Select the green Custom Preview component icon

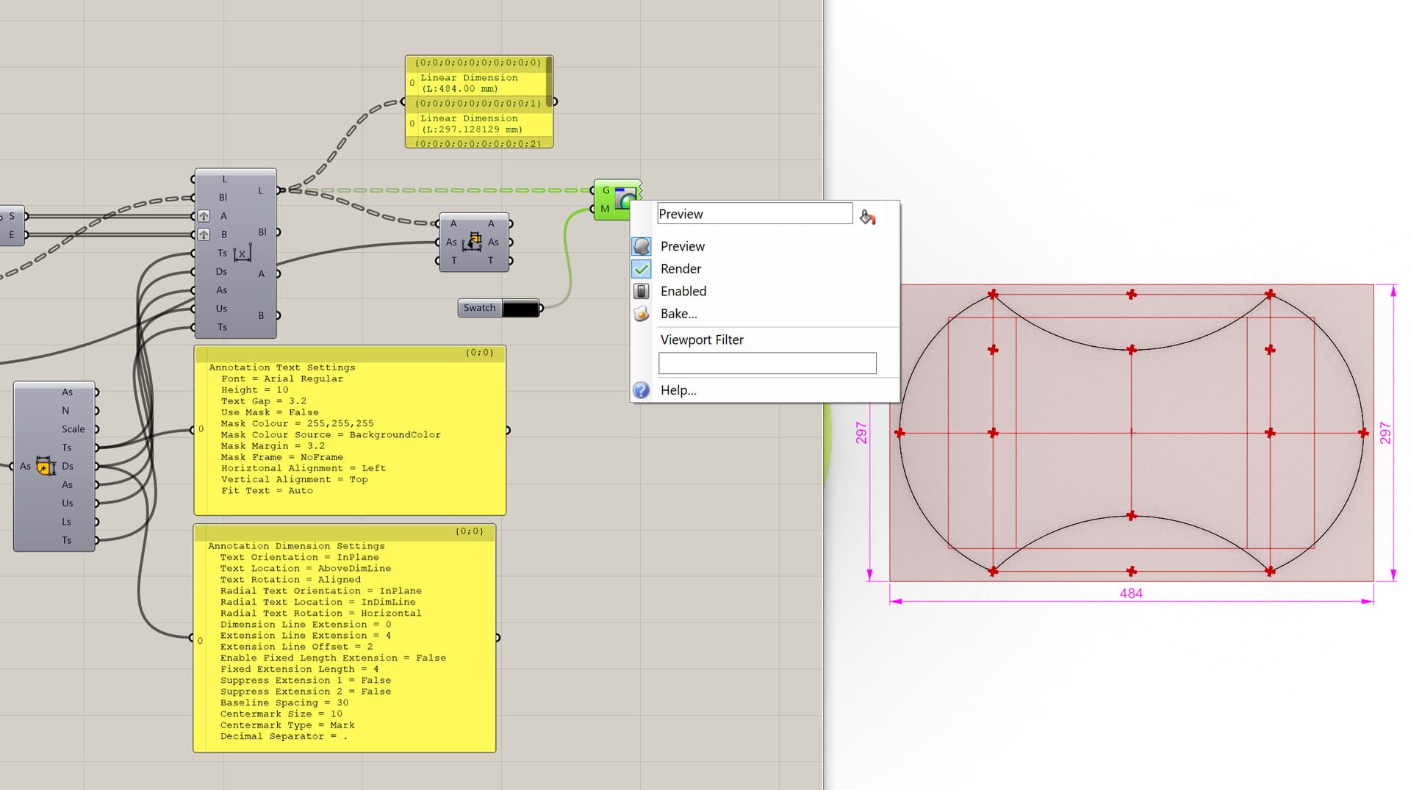[x=626, y=198]
